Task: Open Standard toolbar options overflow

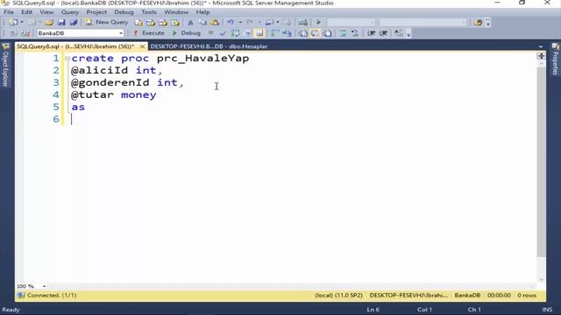Action: tap(488, 23)
